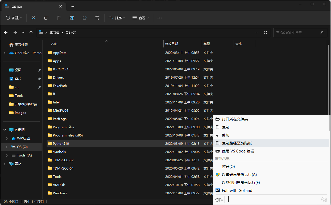Screen dimensions: 331x205
Task: Click the Copy icon in toolbar
Action: (x=46, y=18)
